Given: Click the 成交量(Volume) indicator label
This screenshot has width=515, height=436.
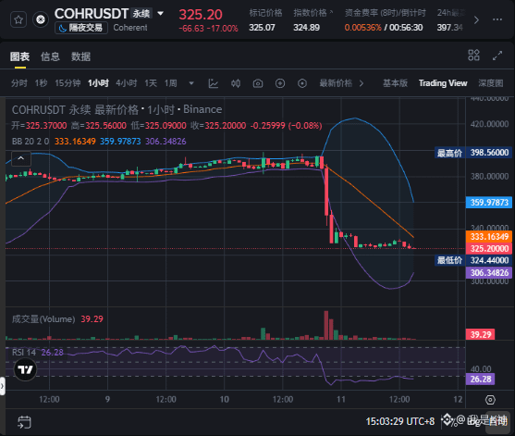Looking at the screenshot, I should (43, 319).
